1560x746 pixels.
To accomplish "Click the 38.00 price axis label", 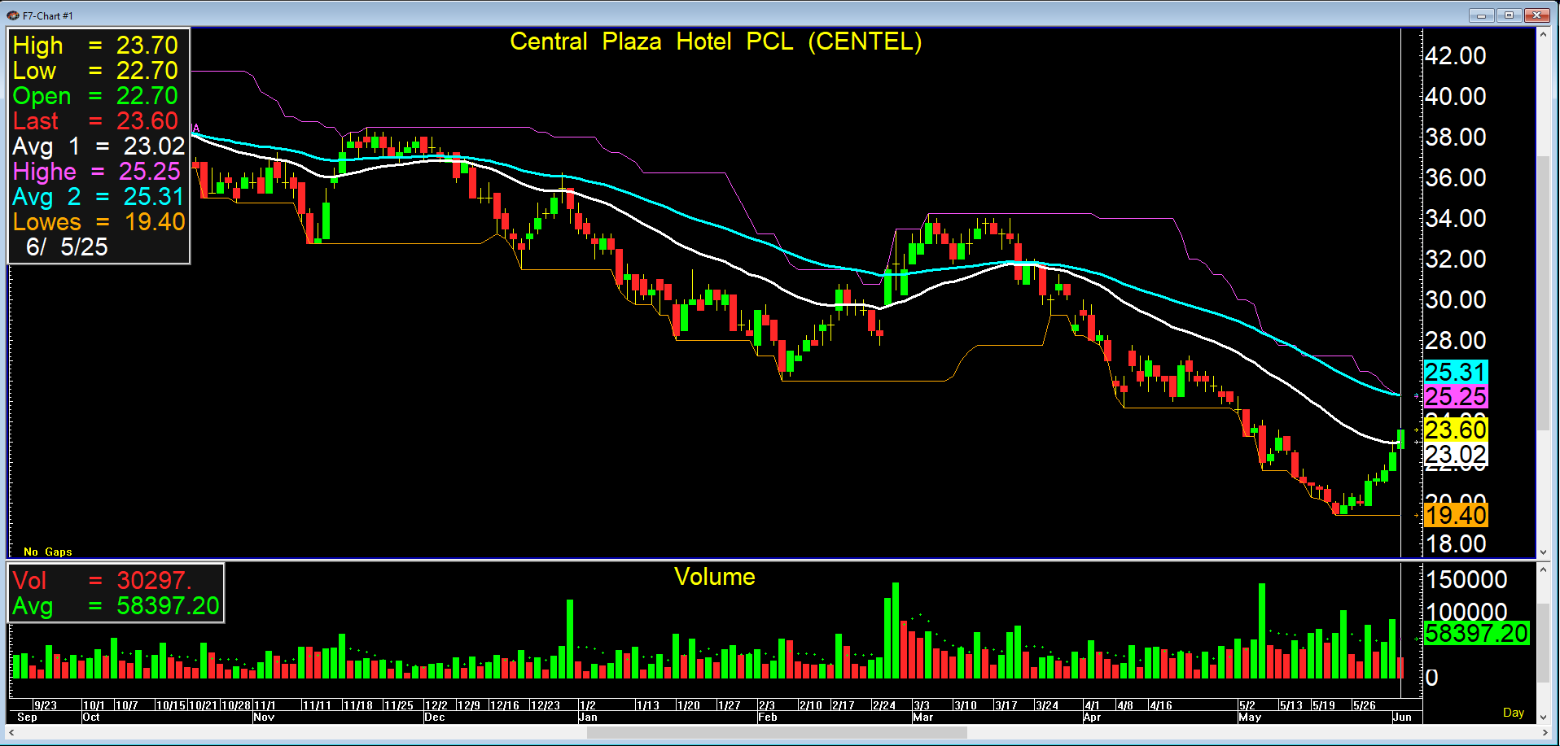I will click(1456, 137).
